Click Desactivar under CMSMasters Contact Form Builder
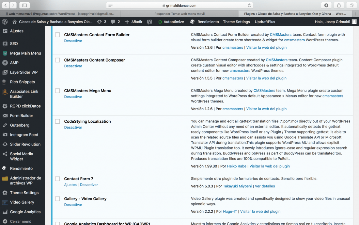 [x=73, y=41]
